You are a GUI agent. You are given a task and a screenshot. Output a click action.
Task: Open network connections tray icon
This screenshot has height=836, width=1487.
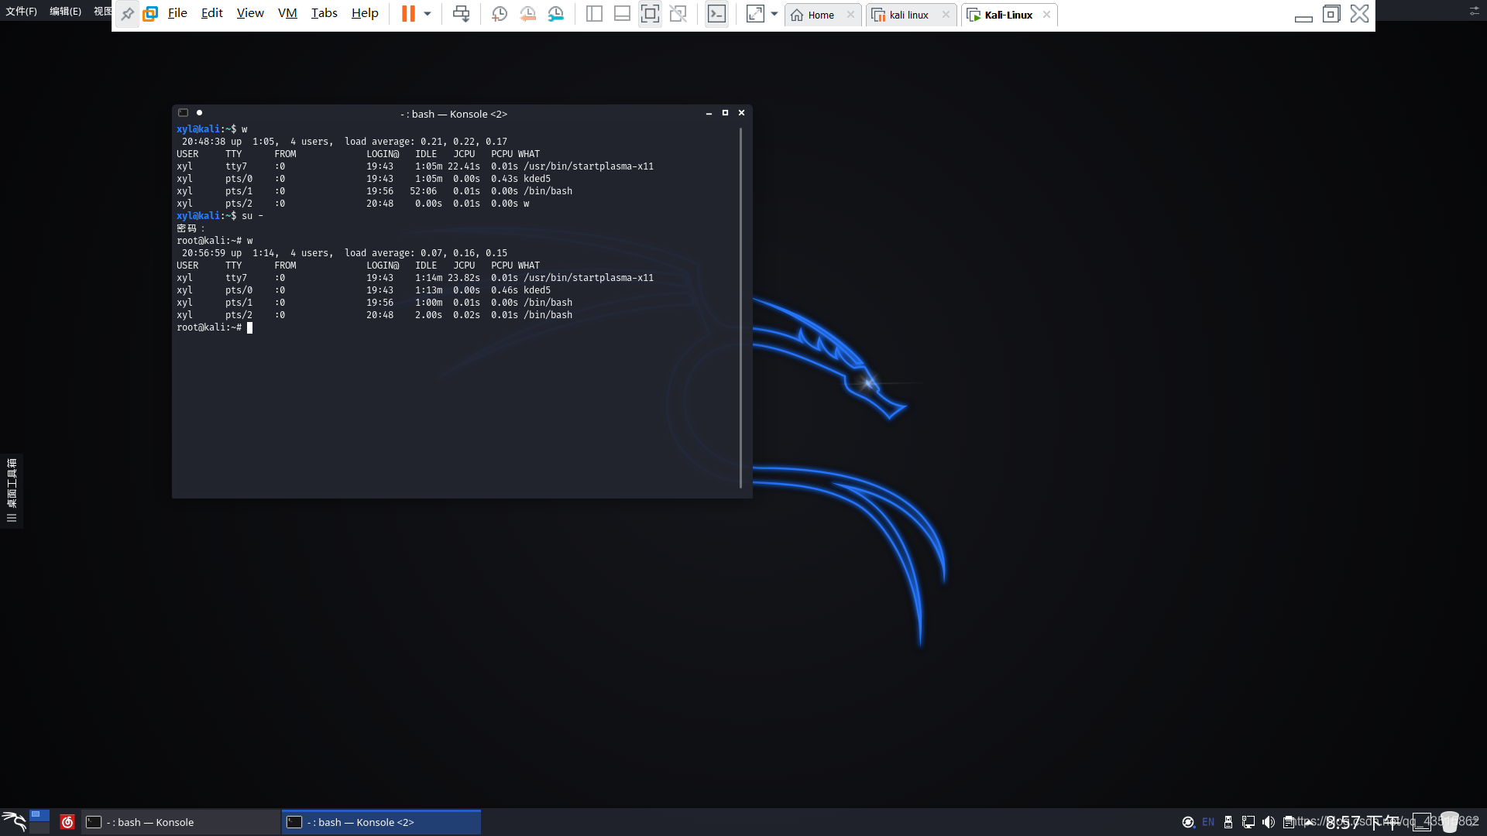click(x=1248, y=822)
